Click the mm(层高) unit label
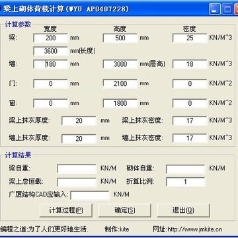 click(x=153, y=64)
